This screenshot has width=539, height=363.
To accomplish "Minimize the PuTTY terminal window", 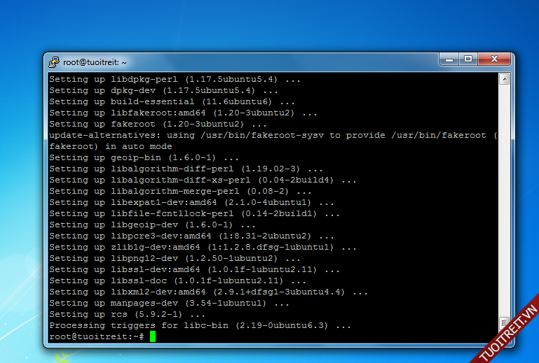I will pyautogui.click(x=449, y=60).
